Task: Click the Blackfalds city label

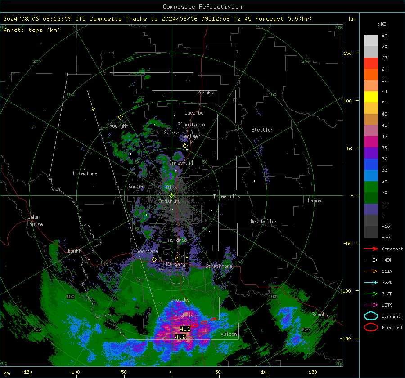Action: tap(191, 125)
